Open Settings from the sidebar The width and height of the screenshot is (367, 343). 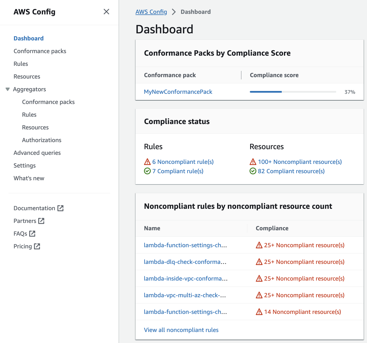click(25, 165)
